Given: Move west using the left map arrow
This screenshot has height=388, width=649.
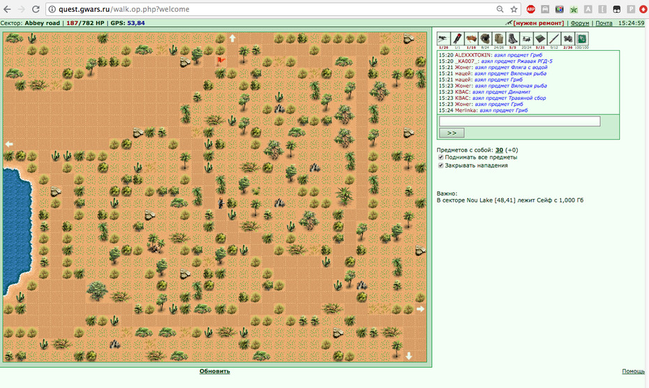Looking at the screenshot, I should 9,144.
